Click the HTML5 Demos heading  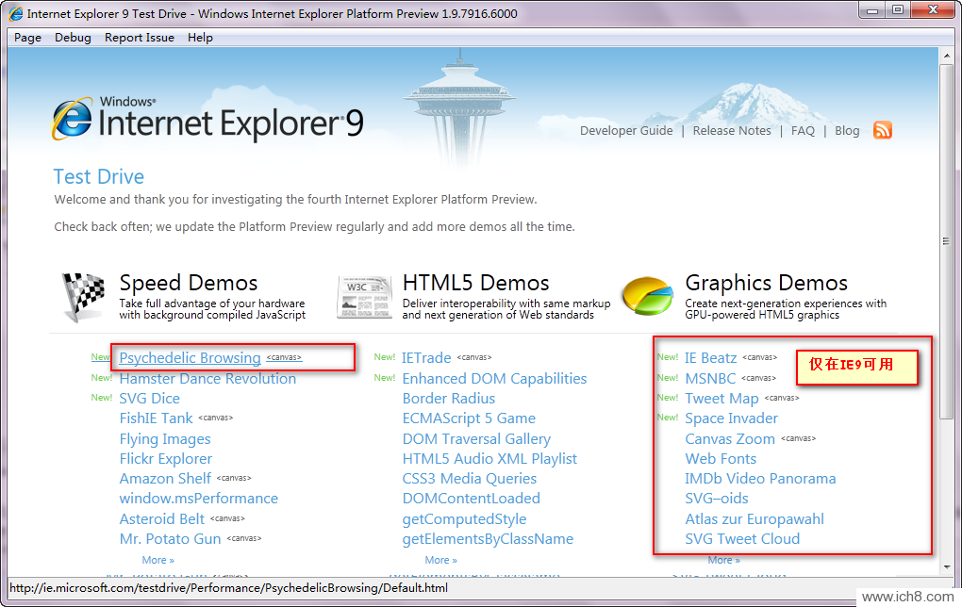pyautogui.click(x=475, y=283)
